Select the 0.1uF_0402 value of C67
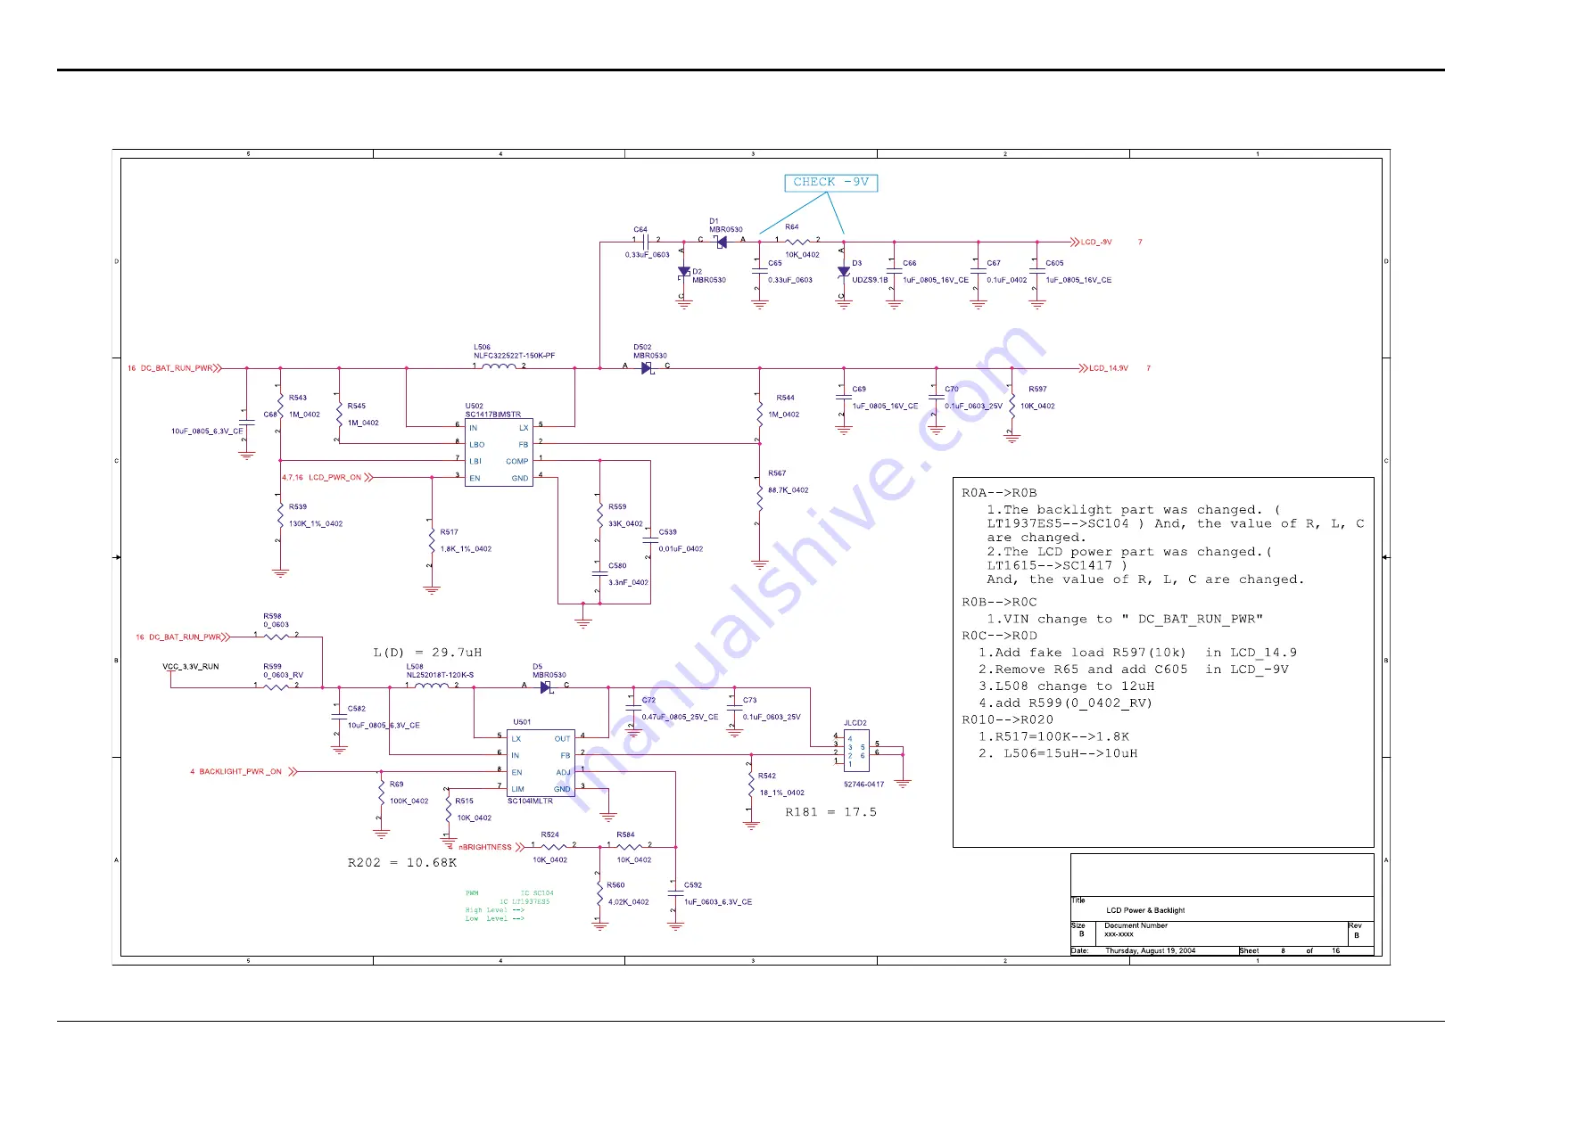The height and width of the screenshot is (1126, 1594). (1006, 280)
